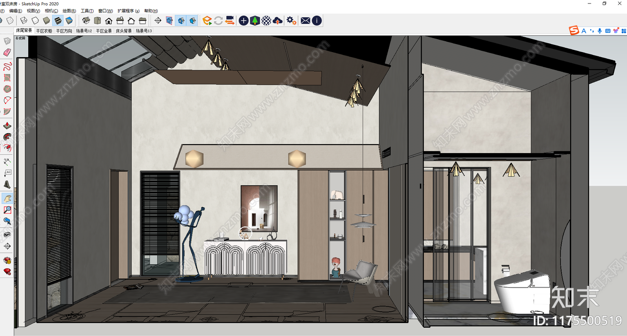Select the Text label tool
Image resolution: width=627 pixels, height=336 pixels.
[7, 173]
